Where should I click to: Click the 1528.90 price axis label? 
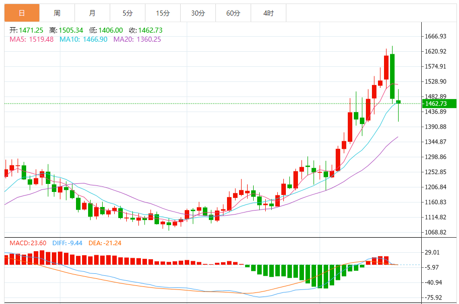tap(435, 81)
